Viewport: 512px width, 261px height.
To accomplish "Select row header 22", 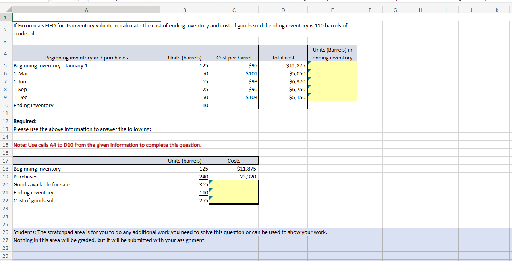I will click(6, 200).
